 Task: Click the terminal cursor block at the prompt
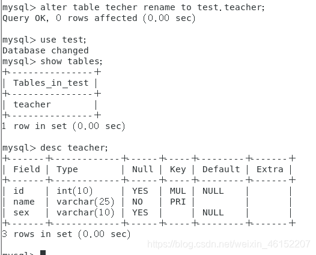coord(43,253)
